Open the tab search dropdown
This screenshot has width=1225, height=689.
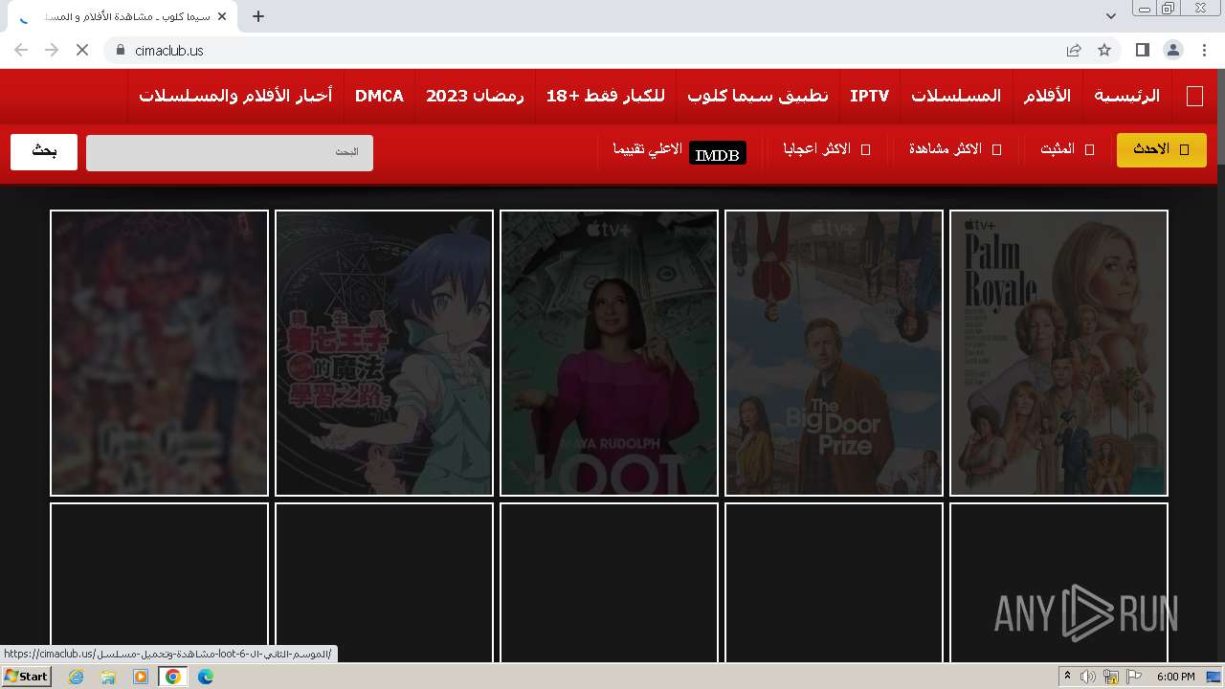[x=1111, y=16]
